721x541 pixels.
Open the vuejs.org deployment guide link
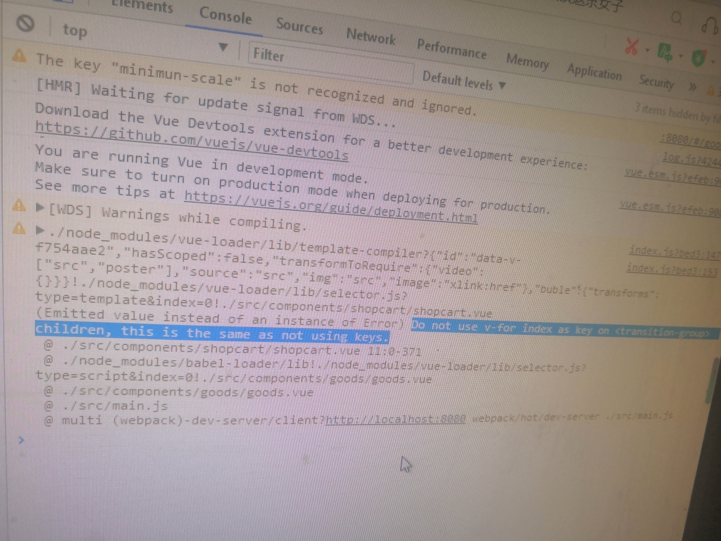pyautogui.click(x=331, y=207)
